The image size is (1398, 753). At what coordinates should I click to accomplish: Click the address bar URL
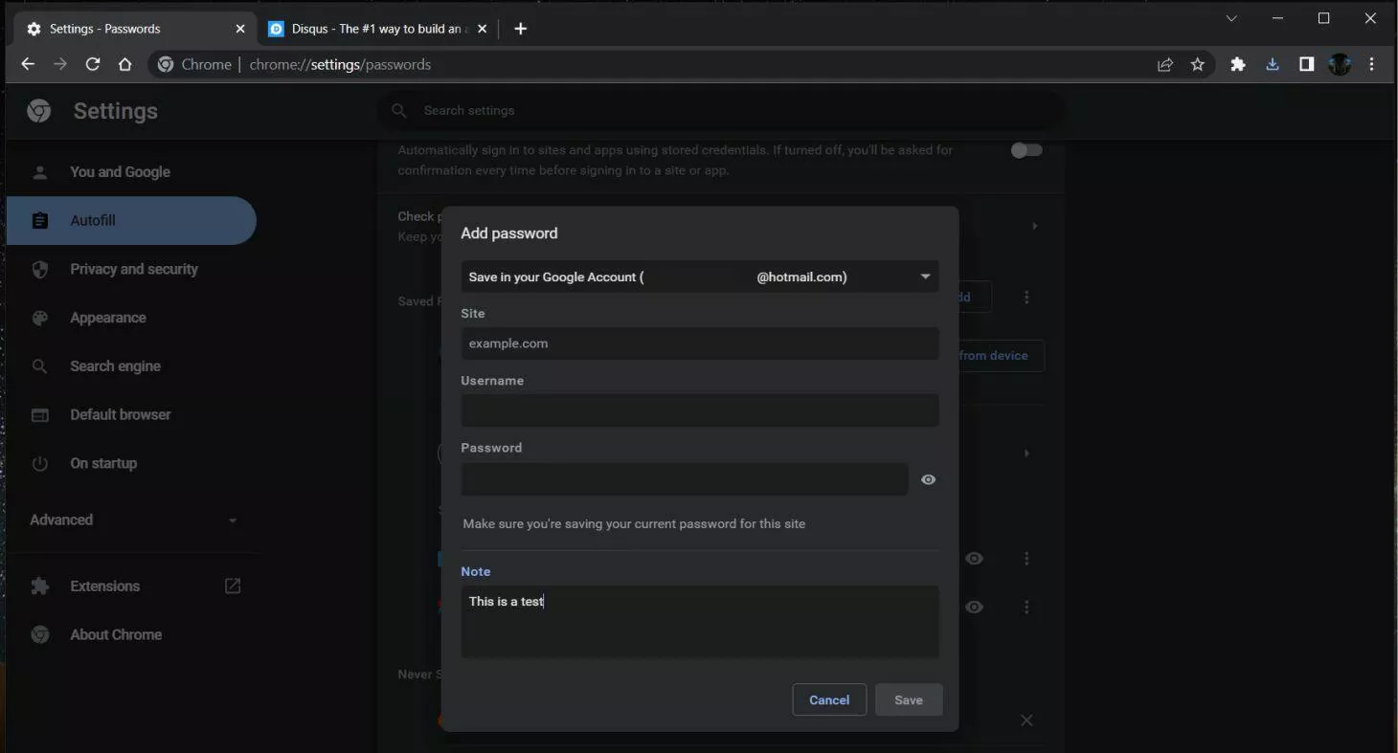pos(340,64)
